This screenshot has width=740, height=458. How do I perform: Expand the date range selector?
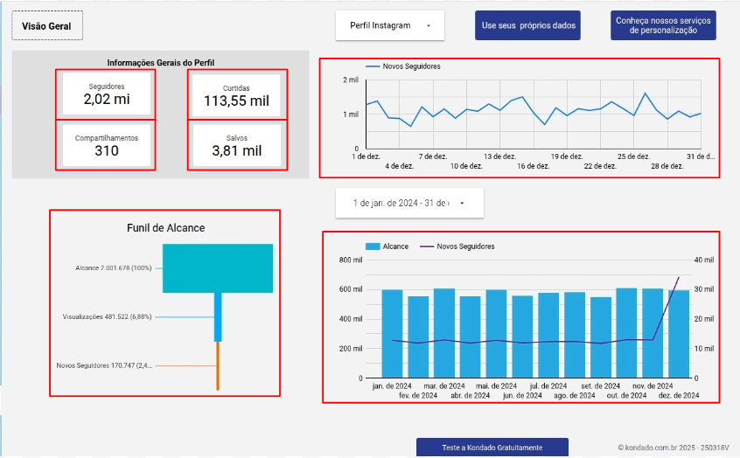(409, 203)
